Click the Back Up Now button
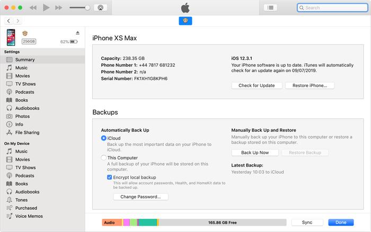The image size is (371, 232). pos(255,153)
